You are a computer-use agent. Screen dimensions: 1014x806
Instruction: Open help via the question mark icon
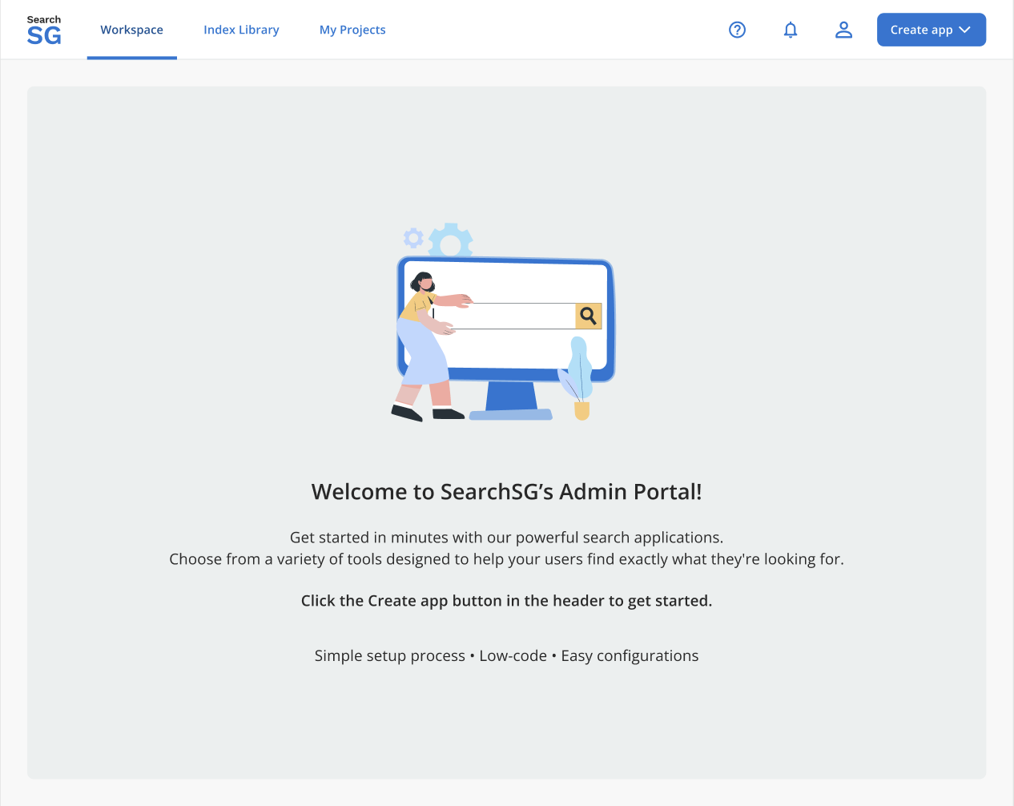tap(737, 30)
